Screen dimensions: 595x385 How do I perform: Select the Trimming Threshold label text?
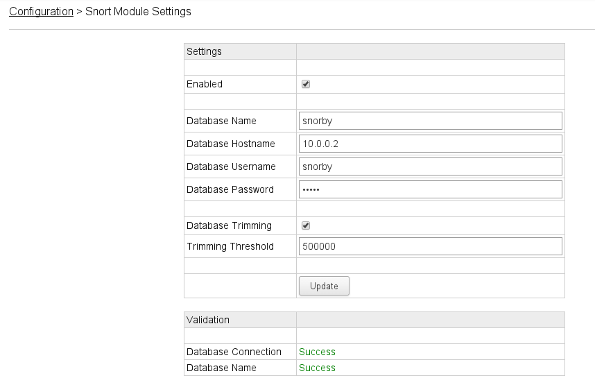coord(230,246)
